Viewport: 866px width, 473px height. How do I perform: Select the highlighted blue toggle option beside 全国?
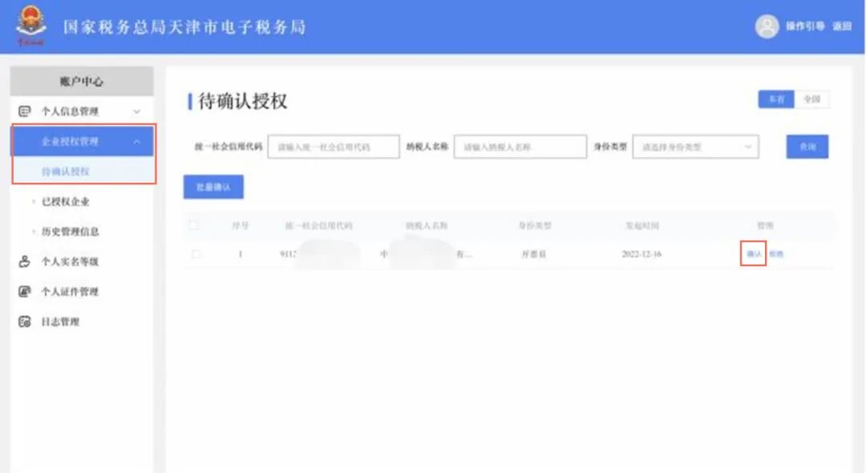775,99
